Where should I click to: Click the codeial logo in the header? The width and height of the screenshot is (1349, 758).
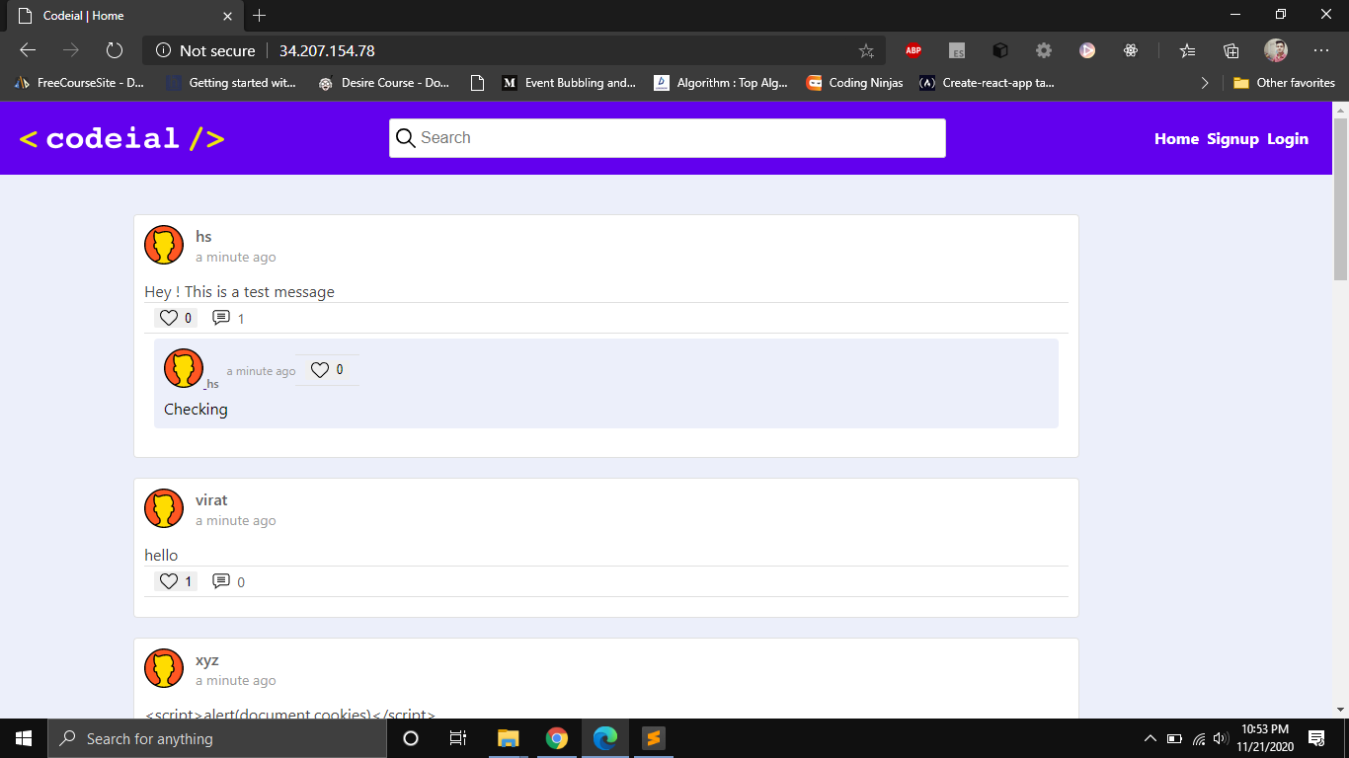pyautogui.click(x=121, y=138)
